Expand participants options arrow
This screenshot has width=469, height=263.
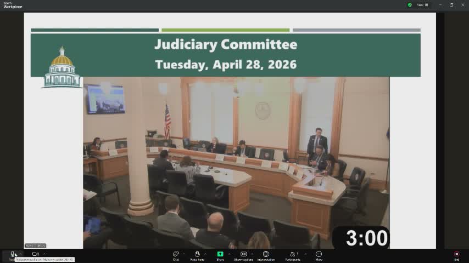[x=305, y=254]
